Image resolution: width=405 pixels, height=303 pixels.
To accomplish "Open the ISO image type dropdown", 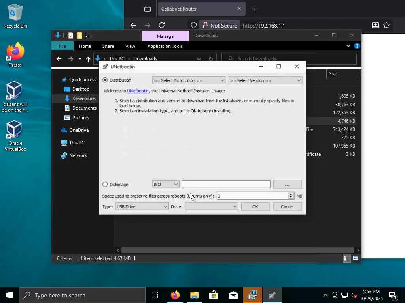I will (x=166, y=185).
